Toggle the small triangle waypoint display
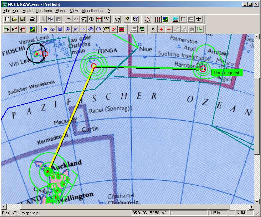Screen dimensions: 261x217 (83, 29)
